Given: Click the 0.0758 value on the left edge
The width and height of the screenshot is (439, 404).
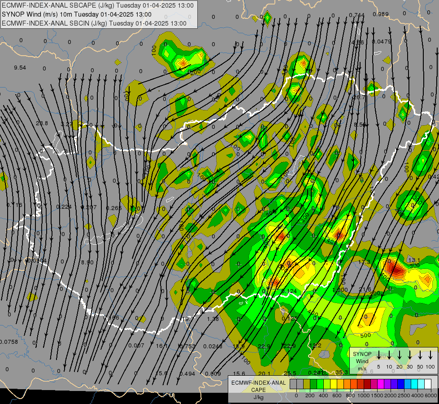Looking at the screenshot, I should coord(9,342).
